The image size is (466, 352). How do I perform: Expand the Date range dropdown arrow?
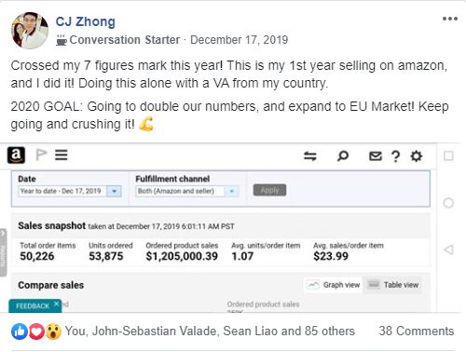pyautogui.click(x=114, y=191)
